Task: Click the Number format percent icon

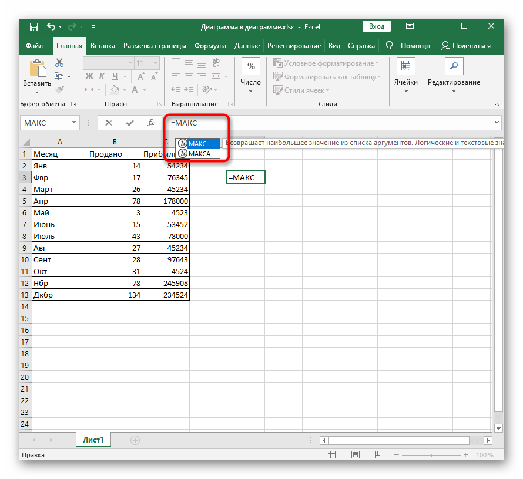Action: click(x=251, y=66)
